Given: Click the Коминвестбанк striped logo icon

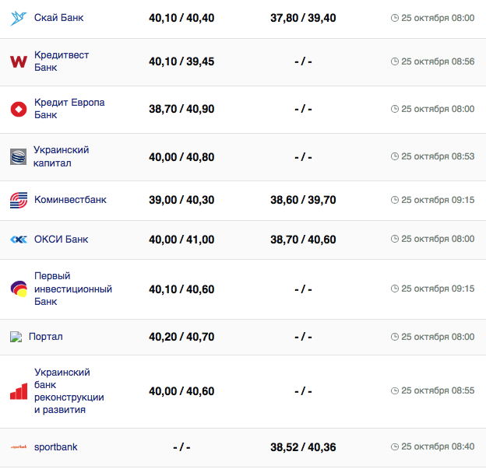Looking at the screenshot, I should (19, 200).
